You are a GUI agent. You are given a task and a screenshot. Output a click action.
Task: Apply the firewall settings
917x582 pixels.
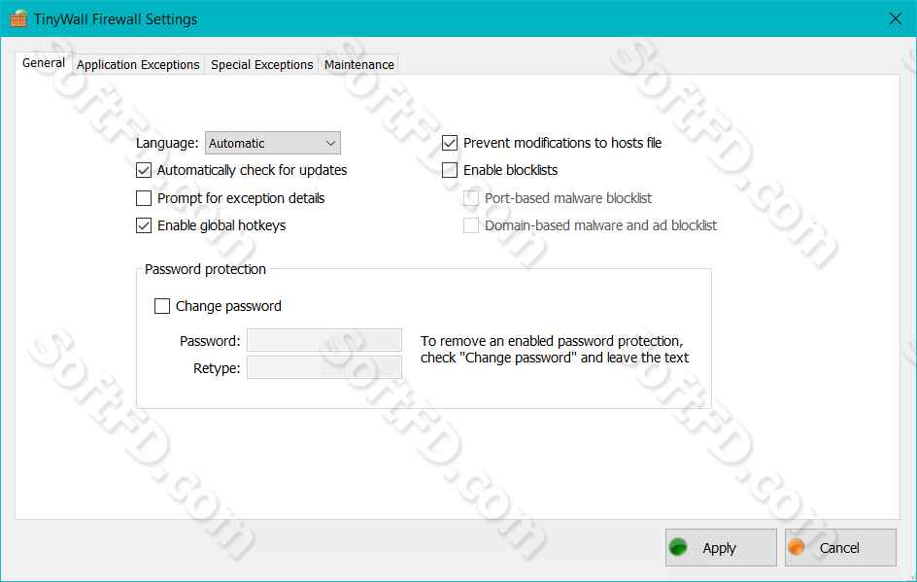721,547
